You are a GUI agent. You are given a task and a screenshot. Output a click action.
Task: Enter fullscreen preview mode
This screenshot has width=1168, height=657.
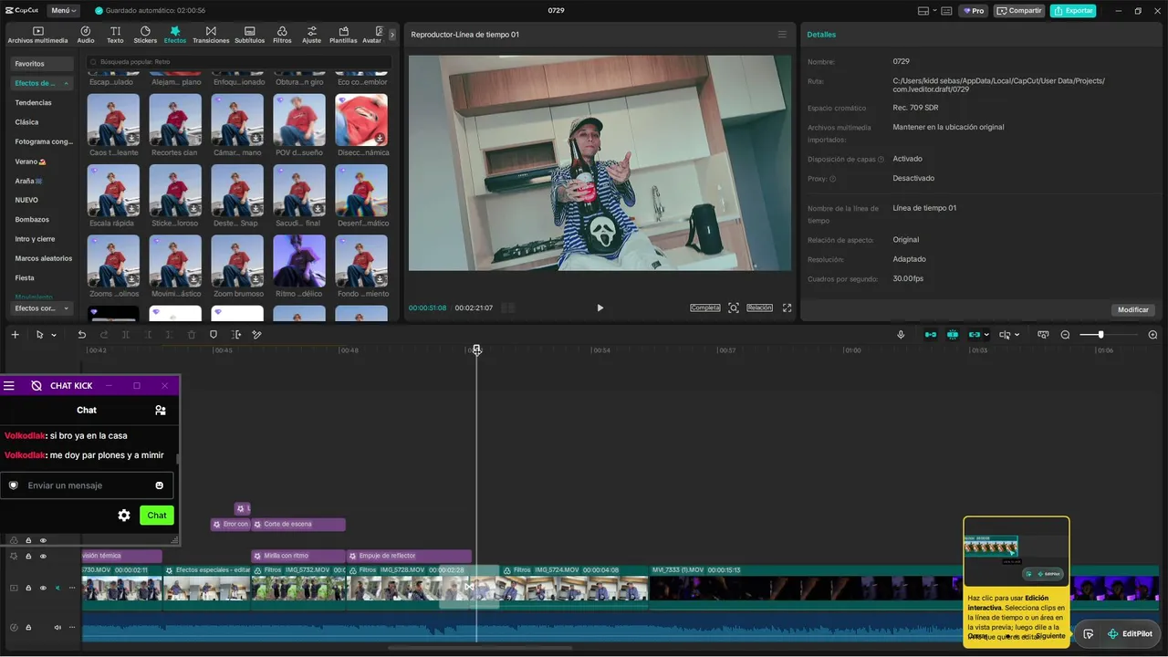[x=787, y=308]
